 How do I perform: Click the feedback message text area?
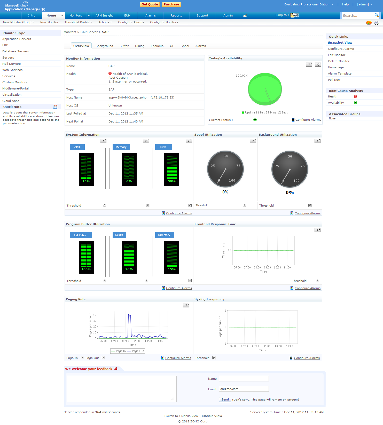click(122, 389)
